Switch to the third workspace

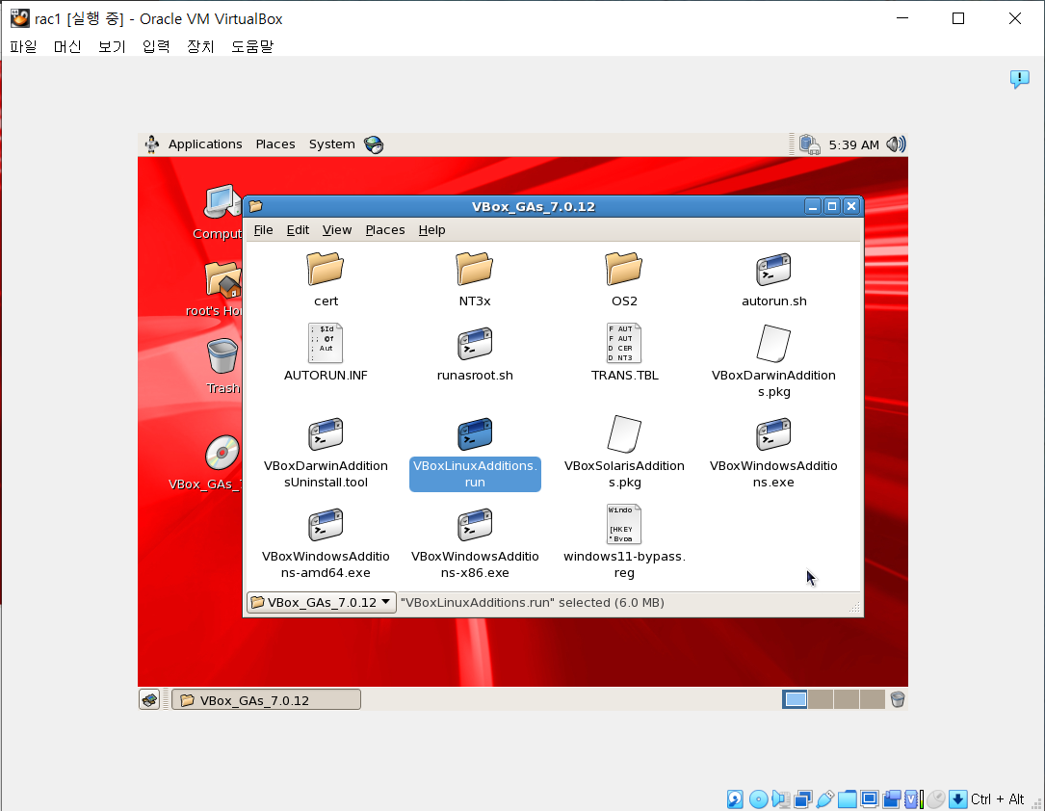tap(847, 699)
